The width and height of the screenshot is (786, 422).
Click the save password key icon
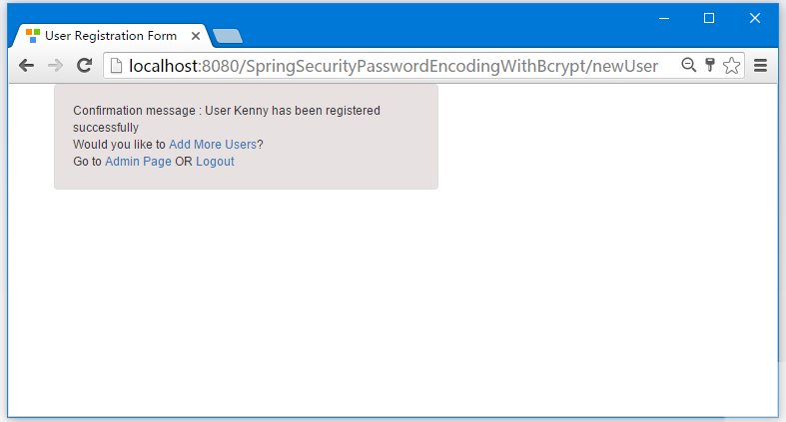(x=710, y=65)
